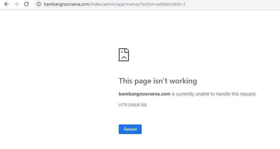
Task: Click the 'id=3' parameter in the URL
Action: (x=179, y=4)
